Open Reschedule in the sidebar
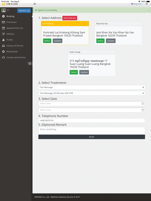The height and width of the screenshot is (201, 151). pos(16,52)
